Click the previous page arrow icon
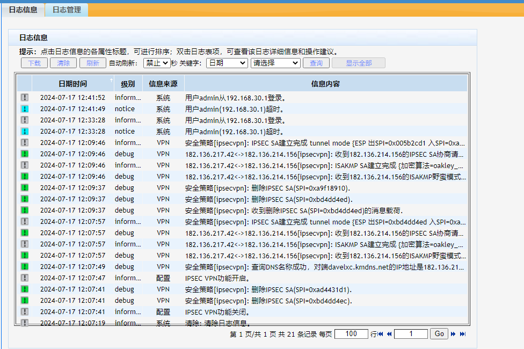Viewport: 524px width, 349px height. 389,334
